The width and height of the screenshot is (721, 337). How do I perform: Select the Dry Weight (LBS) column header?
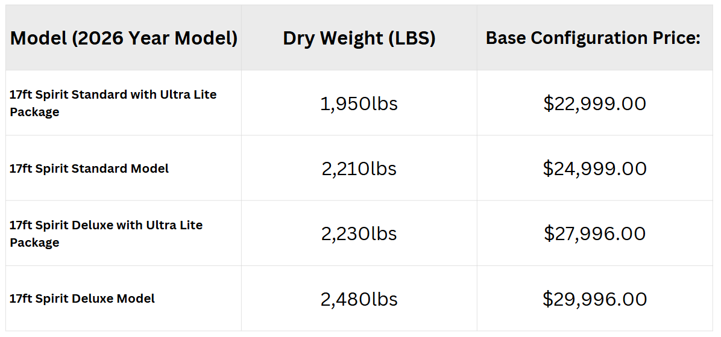coord(359,38)
